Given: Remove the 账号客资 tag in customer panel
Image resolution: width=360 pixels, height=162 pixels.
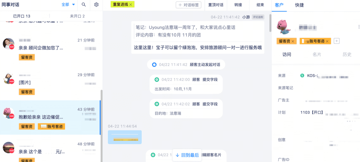Looking at the screenshot, I should [x=327, y=41].
